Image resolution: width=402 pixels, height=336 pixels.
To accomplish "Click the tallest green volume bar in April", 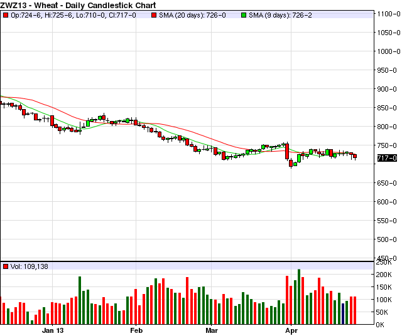I will tap(299, 297).
